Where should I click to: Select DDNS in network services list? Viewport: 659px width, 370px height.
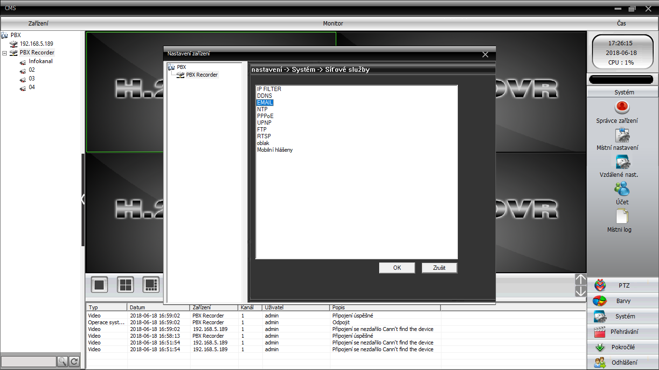click(264, 96)
